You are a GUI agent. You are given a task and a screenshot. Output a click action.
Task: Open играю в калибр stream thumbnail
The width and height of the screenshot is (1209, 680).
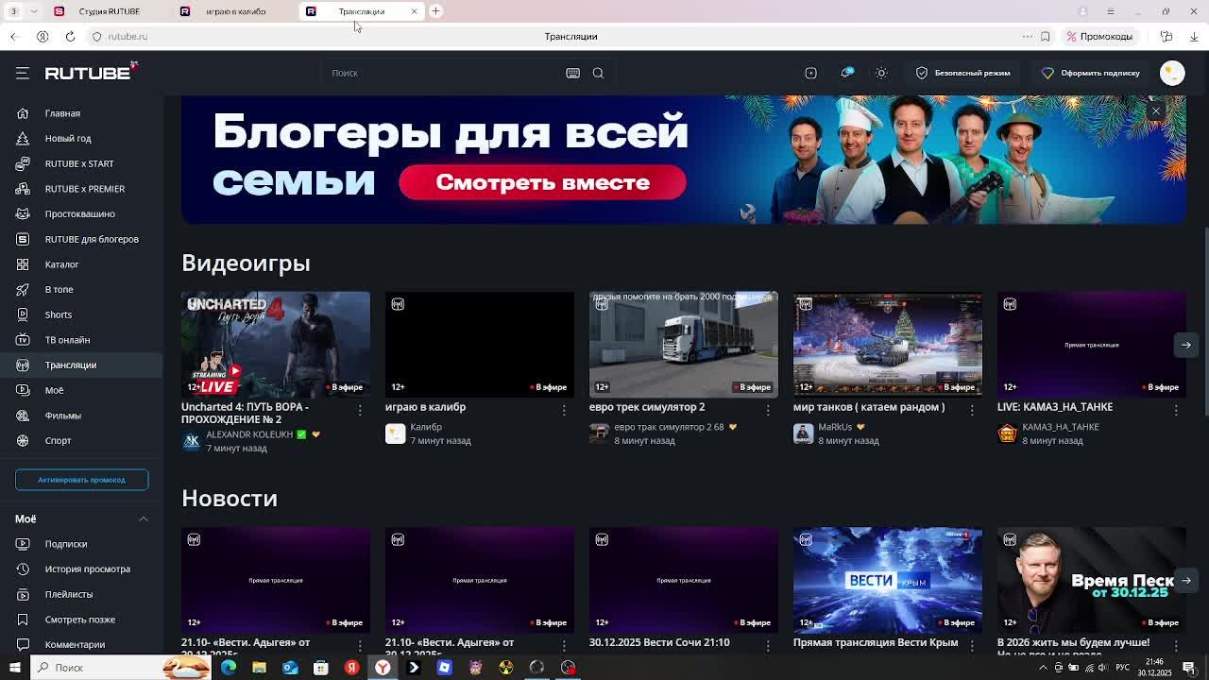coord(480,345)
